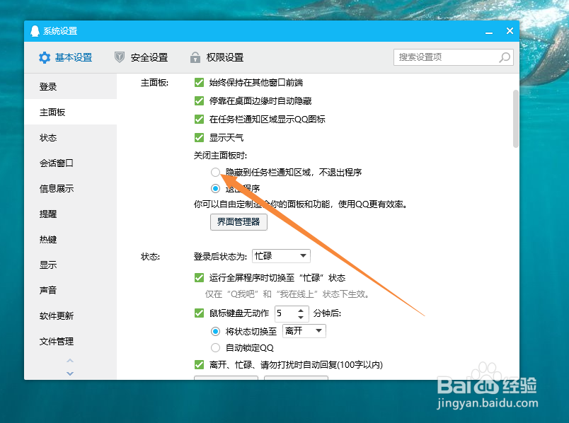This screenshot has height=423, width=569.
Task: Click the down chevron at sidebar bottom
Action: (x=70, y=373)
